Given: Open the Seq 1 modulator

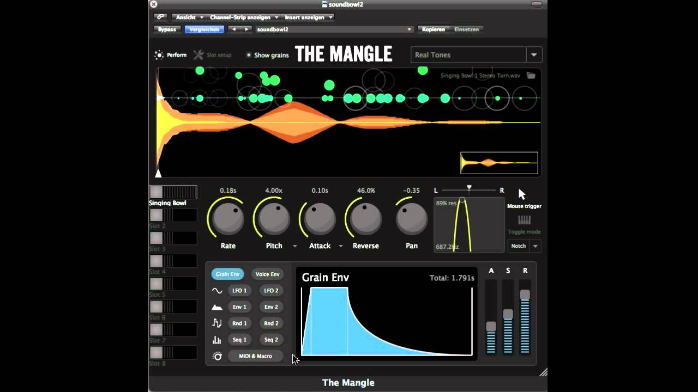Looking at the screenshot, I should click(239, 340).
